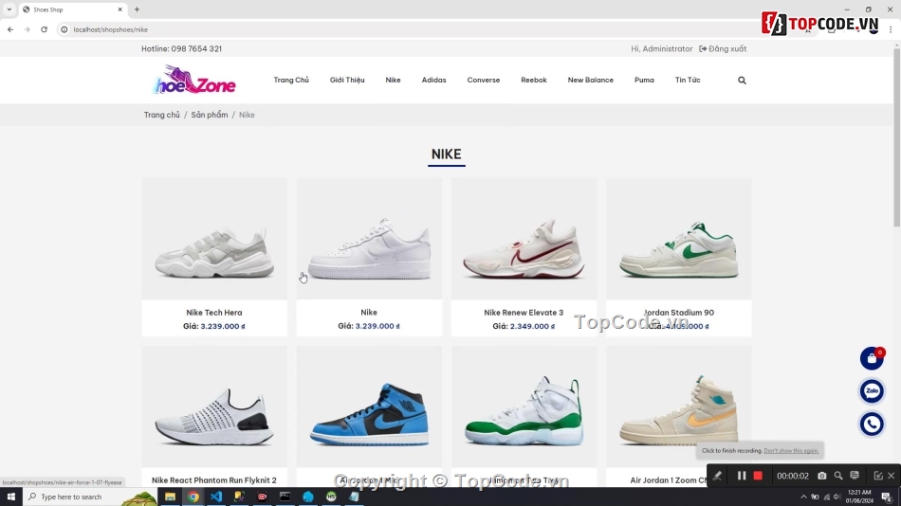Open Nike Tech Hera product title
901x506 pixels.
(x=214, y=312)
